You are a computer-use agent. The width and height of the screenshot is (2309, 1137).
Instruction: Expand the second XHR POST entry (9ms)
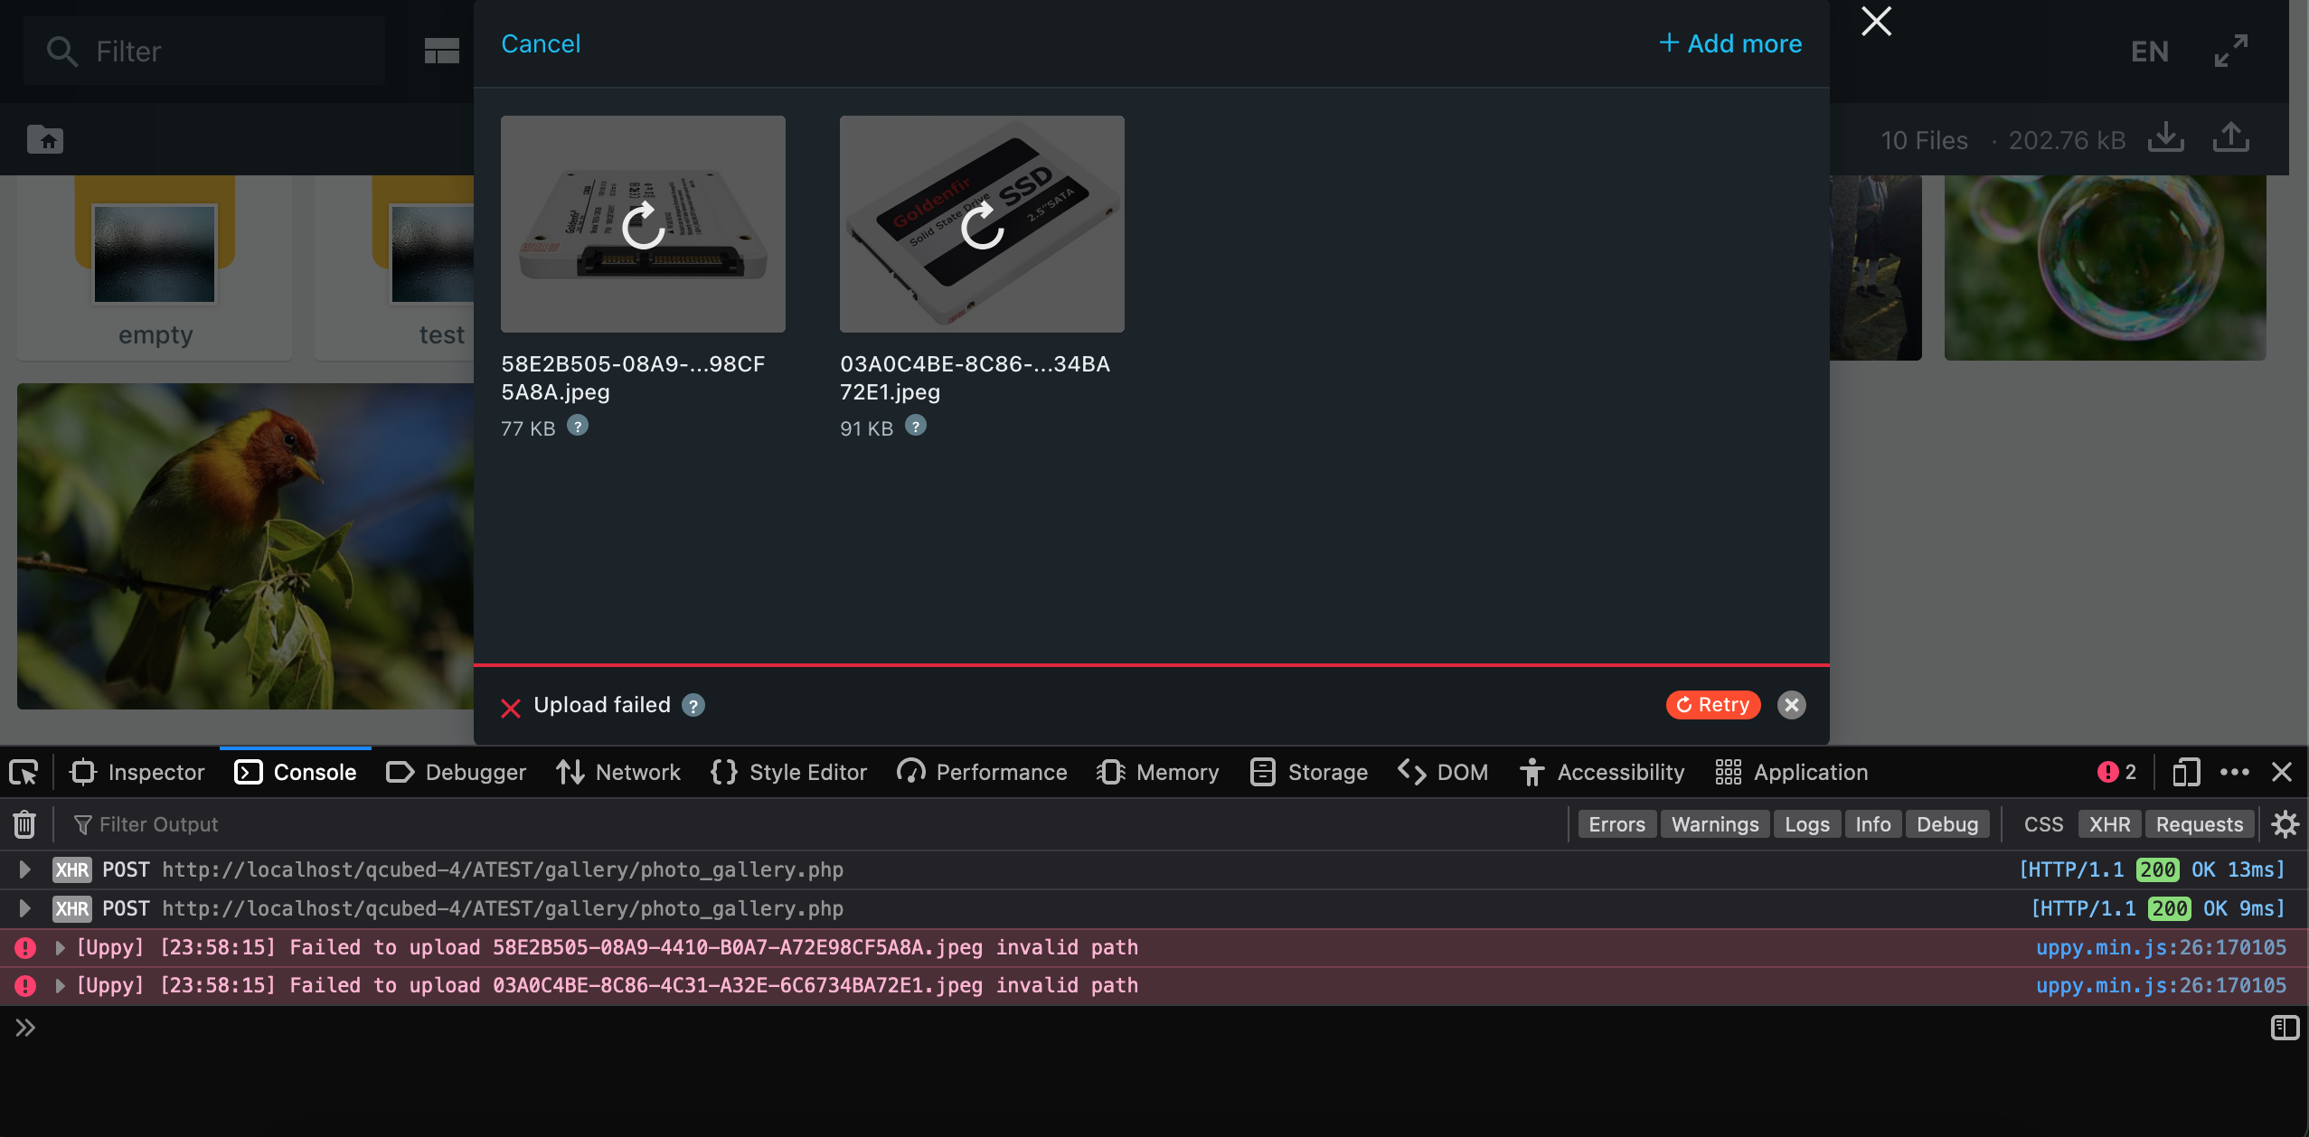25,908
